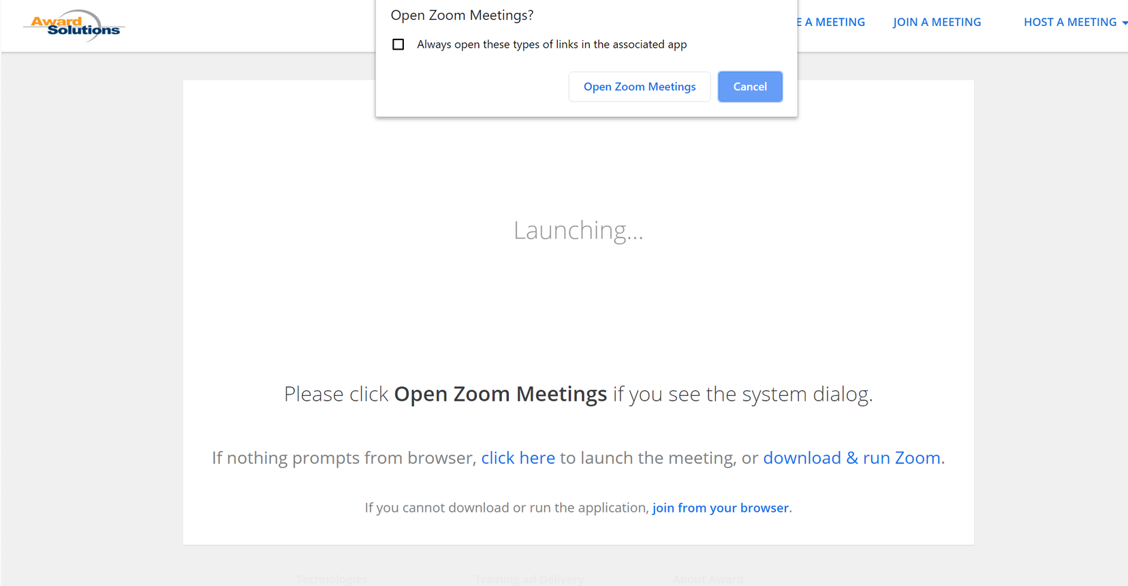Image resolution: width=1128 pixels, height=586 pixels.
Task: Click the faded Technologies footer heading
Action: tap(332, 579)
